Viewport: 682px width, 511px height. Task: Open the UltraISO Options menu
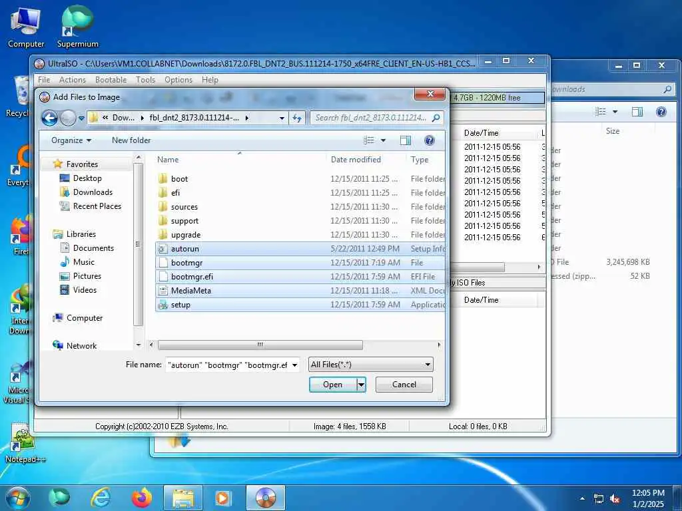[178, 80]
